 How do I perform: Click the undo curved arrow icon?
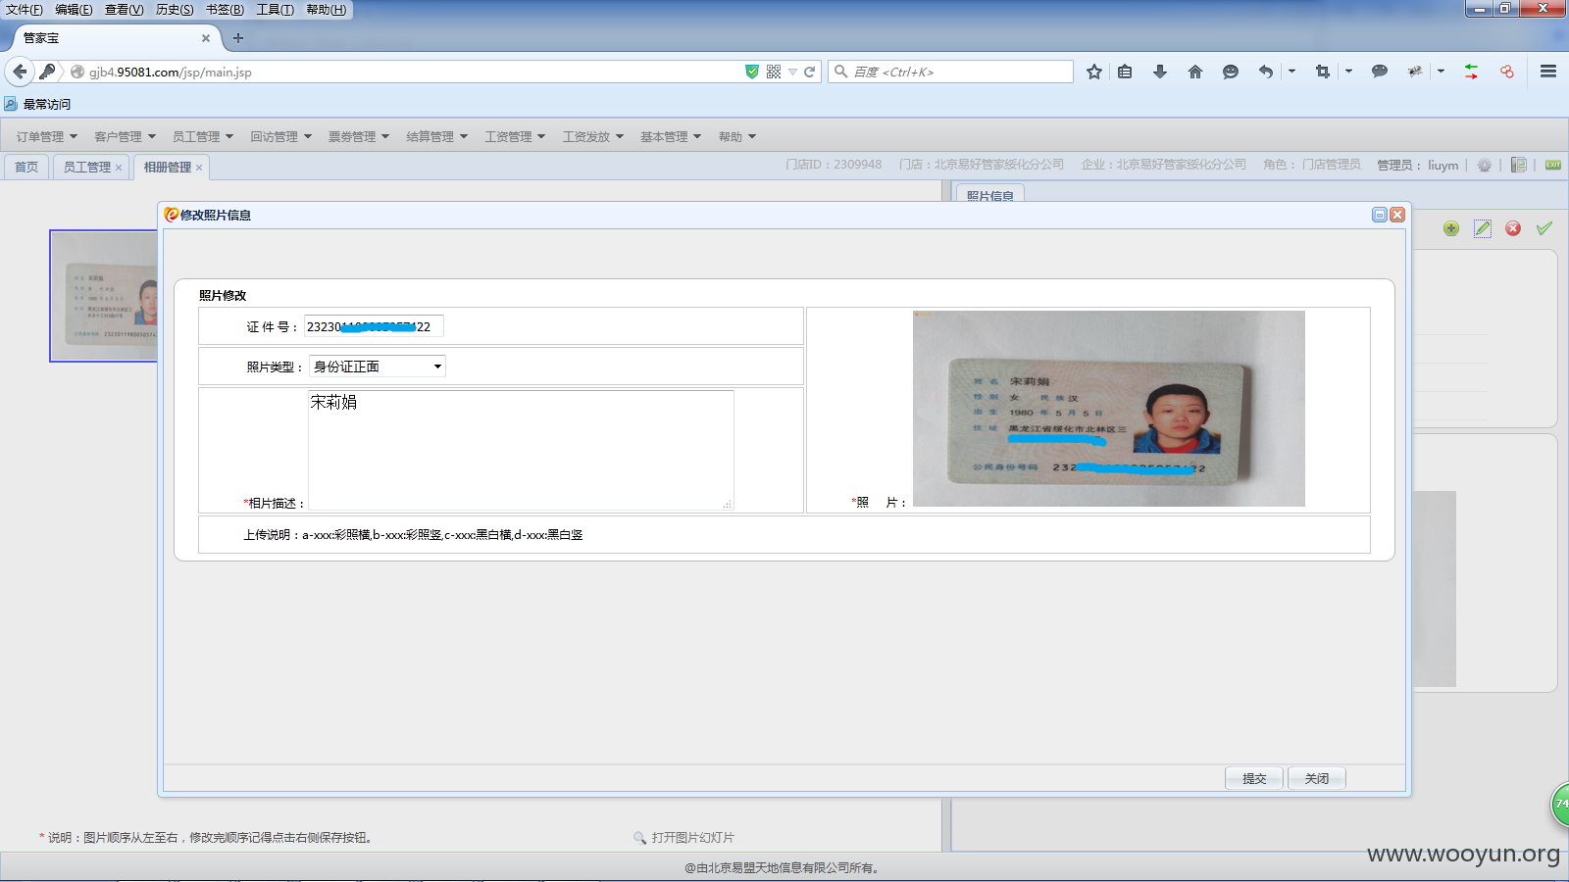(x=1266, y=72)
